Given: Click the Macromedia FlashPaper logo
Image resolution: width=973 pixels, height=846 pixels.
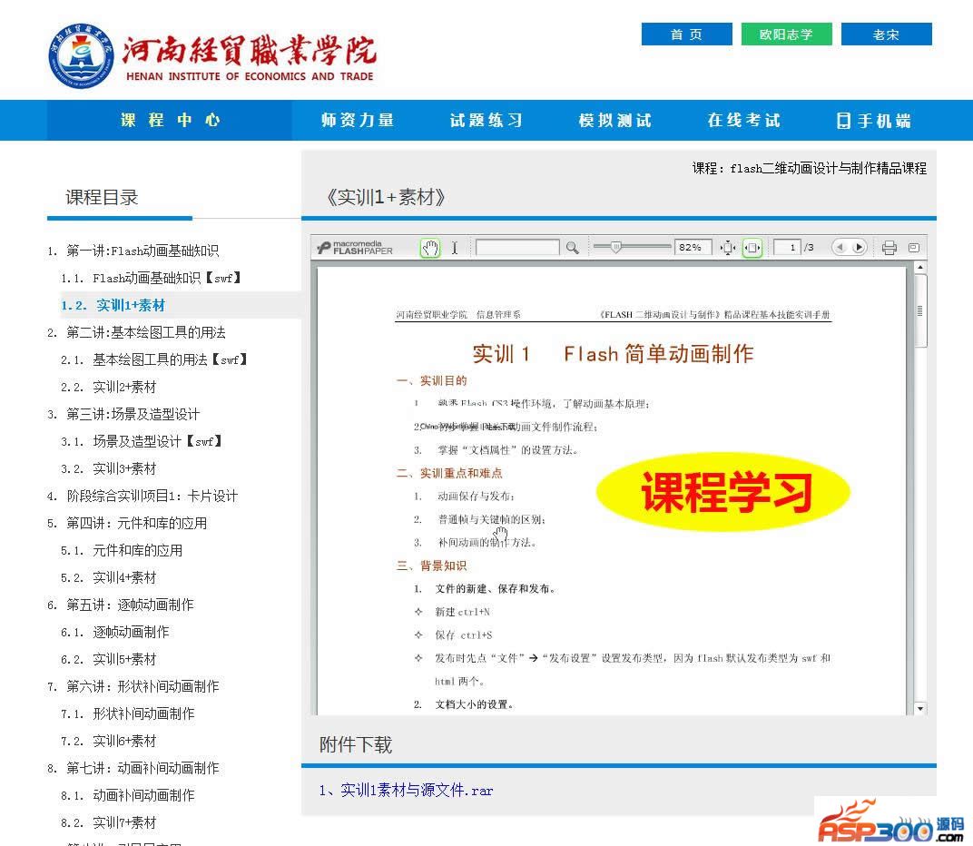Looking at the screenshot, I should 355,248.
